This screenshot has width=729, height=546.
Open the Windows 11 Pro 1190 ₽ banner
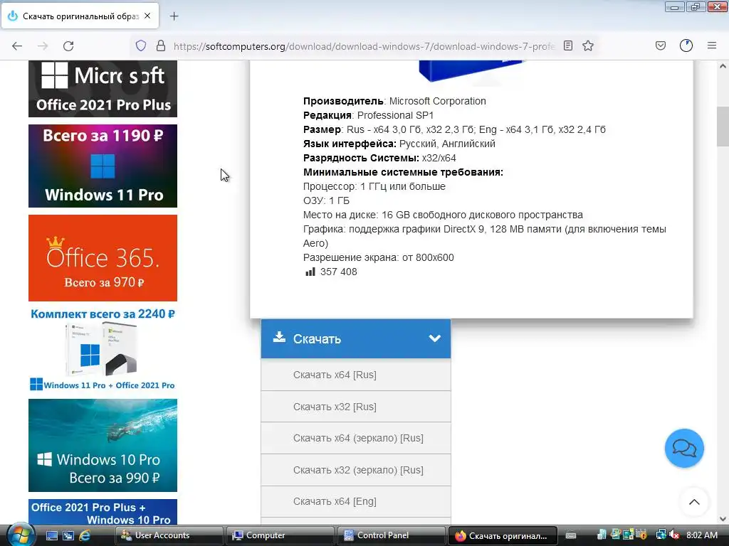103,166
